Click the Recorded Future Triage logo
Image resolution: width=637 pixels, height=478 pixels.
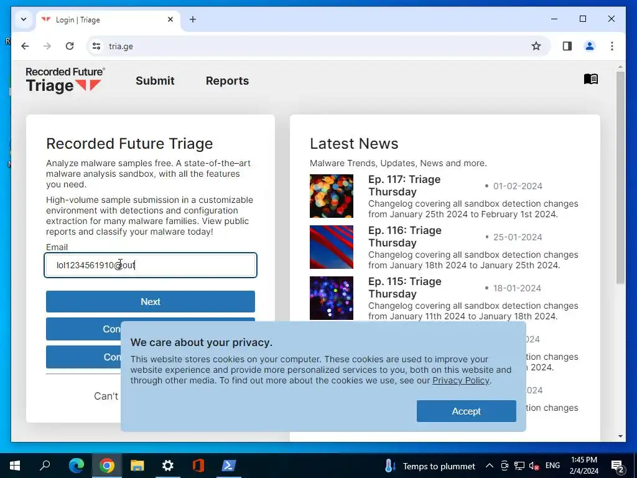(65, 80)
